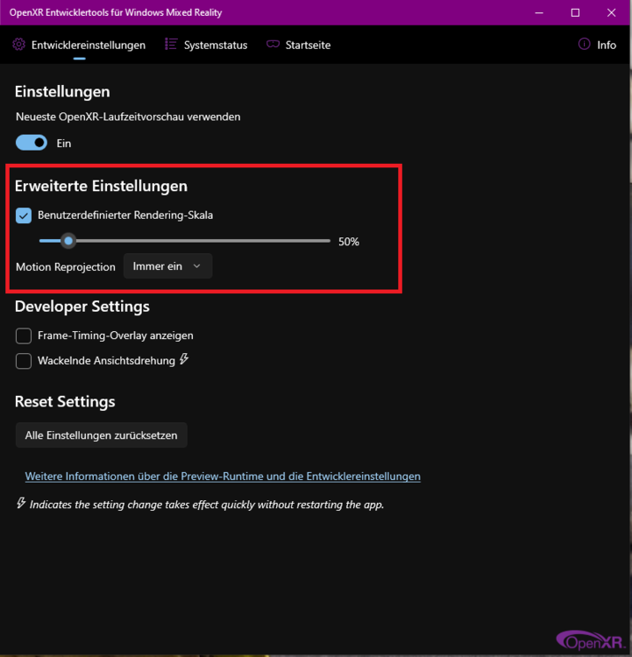Open the Weitere Informationen über Preview-Runtime link
This screenshot has width=632, height=657.
click(x=223, y=477)
